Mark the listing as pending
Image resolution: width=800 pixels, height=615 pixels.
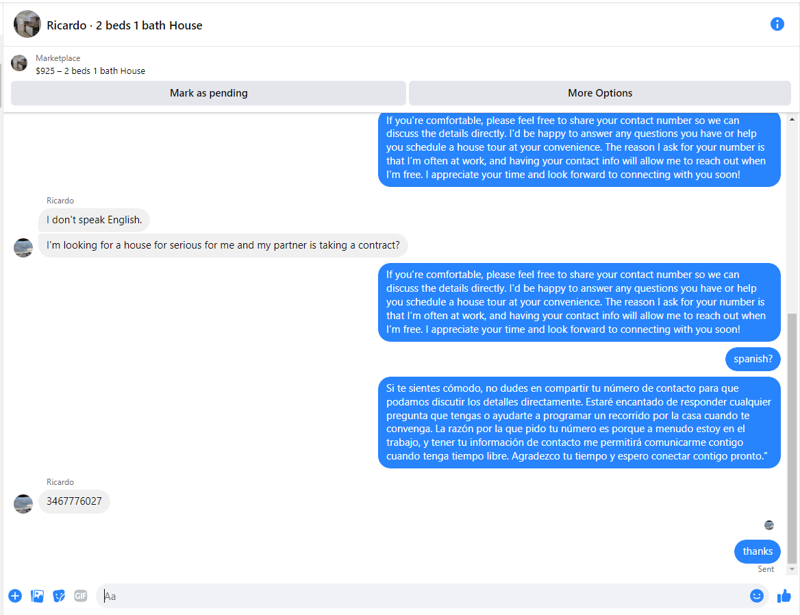[x=208, y=93]
